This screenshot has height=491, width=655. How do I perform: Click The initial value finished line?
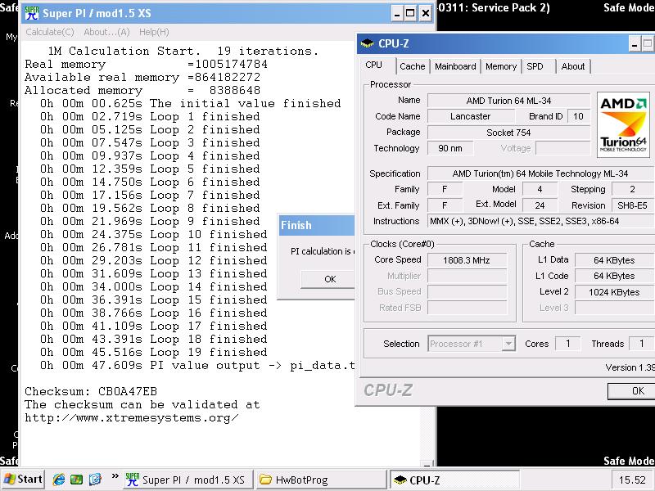[x=191, y=103]
